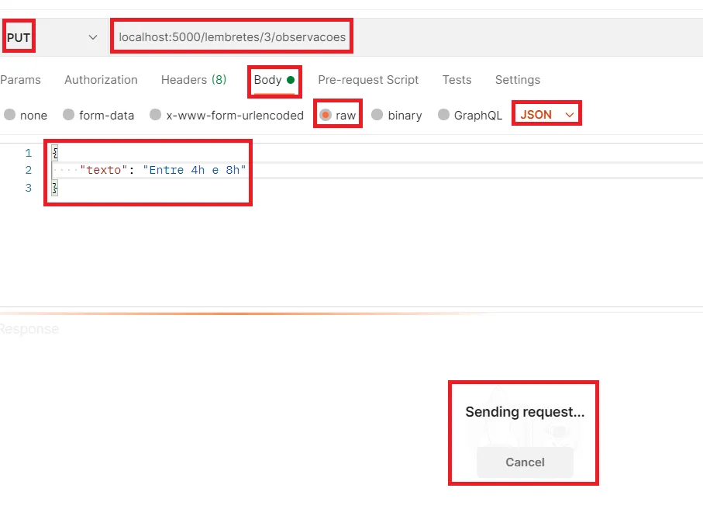This screenshot has height=509, width=703.
Task: Click the Sending request... message
Action: coord(525,411)
